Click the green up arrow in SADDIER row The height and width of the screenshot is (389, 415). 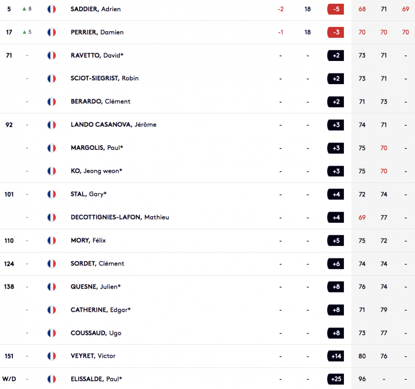(x=24, y=9)
